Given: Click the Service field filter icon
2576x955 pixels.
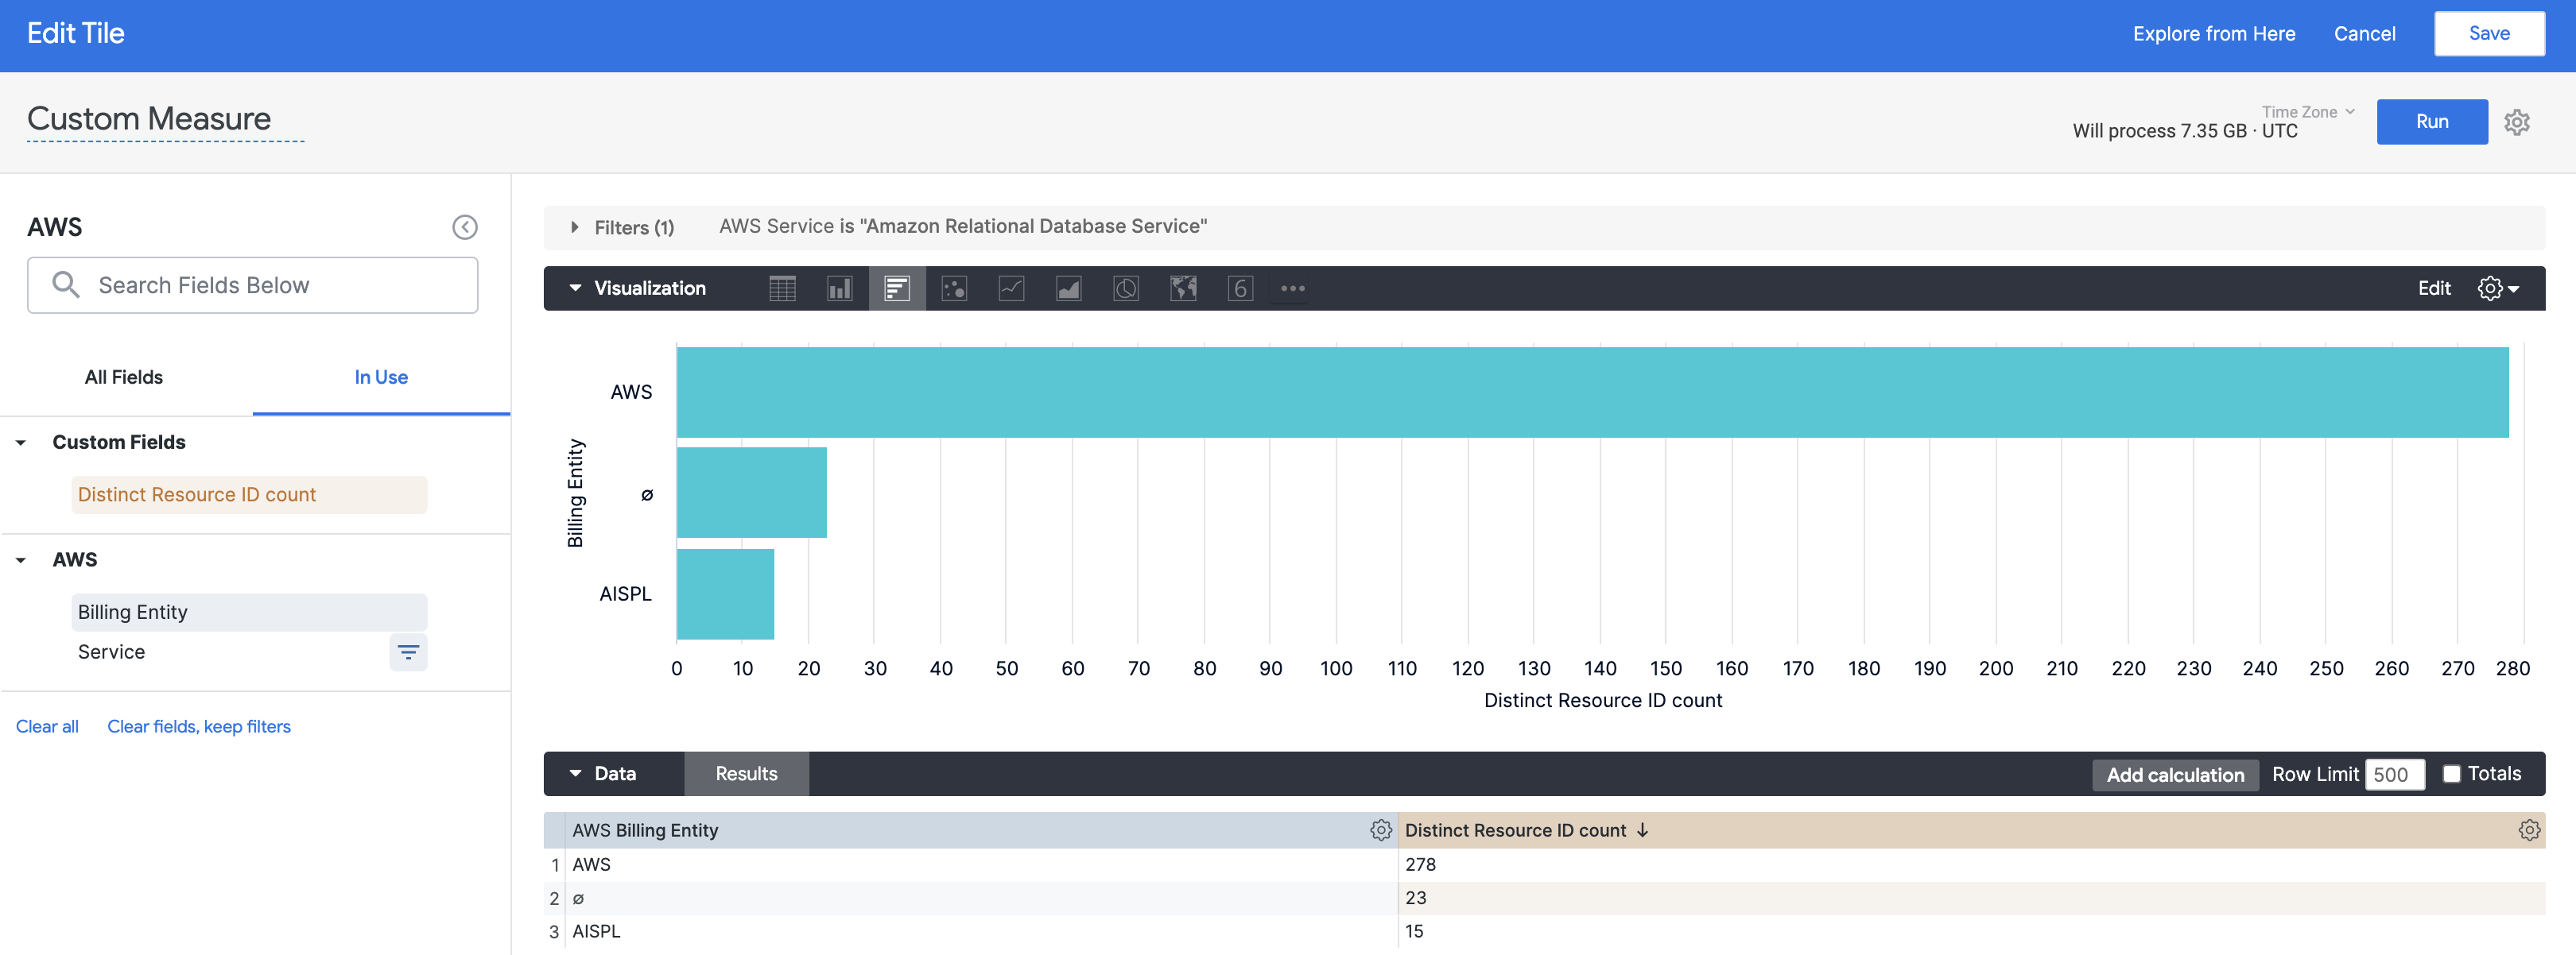Looking at the screenshot, I should pos(408,652).
